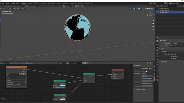Screen dimensions: 184x103
Task: Select rendered viewport shading
Action: pyautogui.click(x=152, y=9)
